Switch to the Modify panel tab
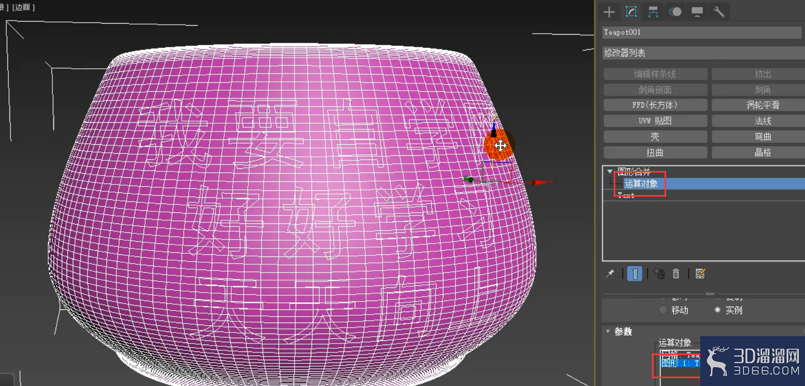Viewport: 805px width, 386px height. [631, 12]
